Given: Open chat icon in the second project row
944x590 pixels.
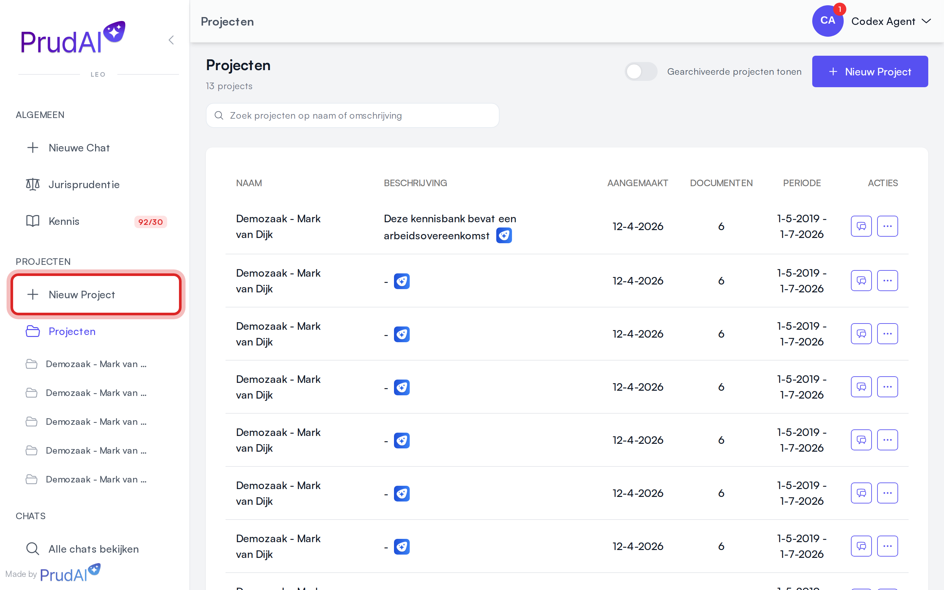Looking at the screenshot, I should [x=861, y=281].
